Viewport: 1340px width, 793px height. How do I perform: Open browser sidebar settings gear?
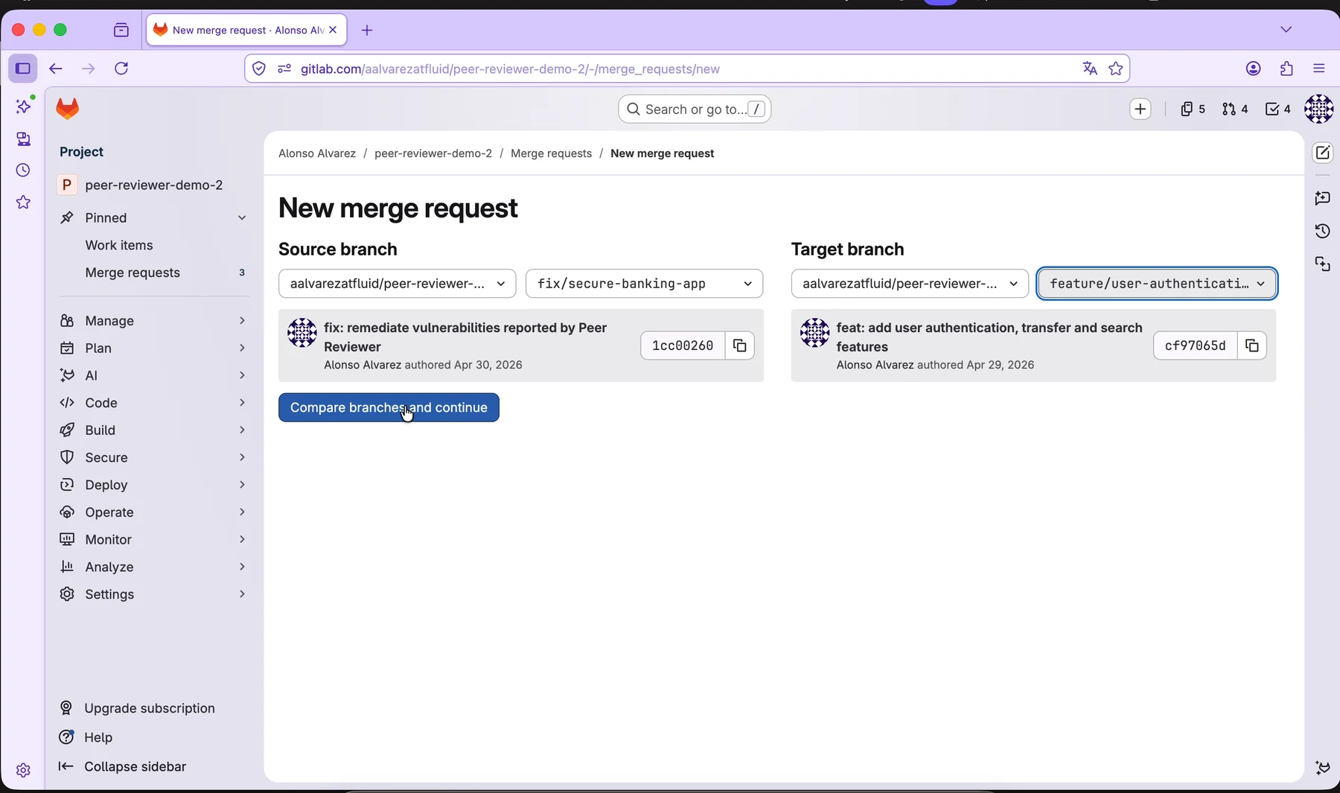(x=24, y=771)
